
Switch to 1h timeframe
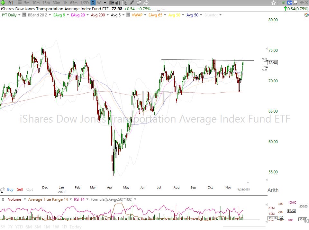(x=65, y=3)
